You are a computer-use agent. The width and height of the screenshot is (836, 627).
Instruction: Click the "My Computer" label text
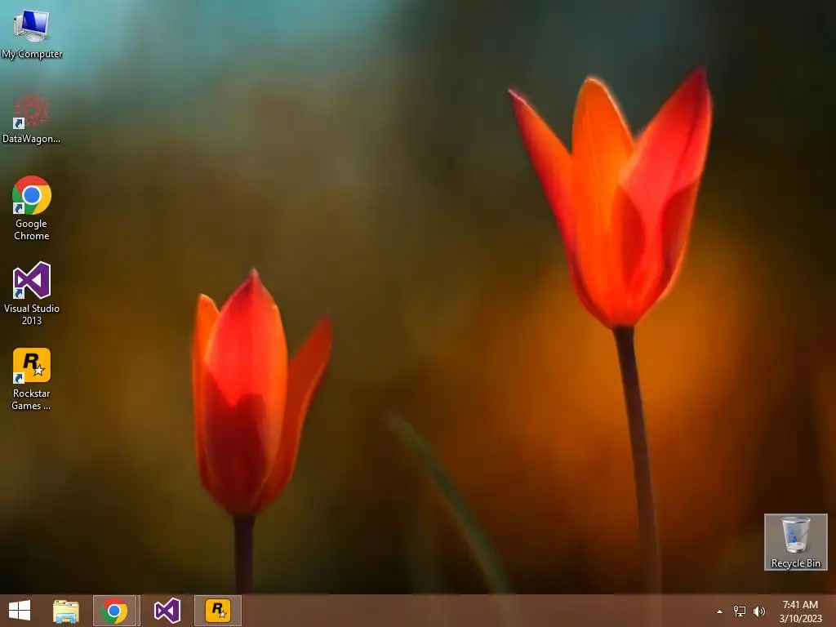(32, 54)
